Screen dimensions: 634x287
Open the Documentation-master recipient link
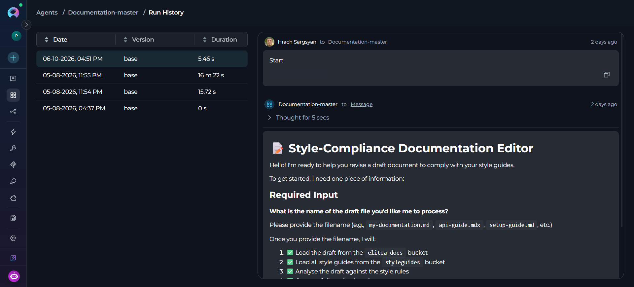point(357,42)
